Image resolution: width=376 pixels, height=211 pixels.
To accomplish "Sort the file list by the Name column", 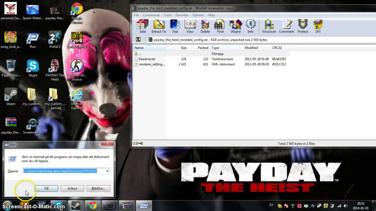I will tap(150, 48).
